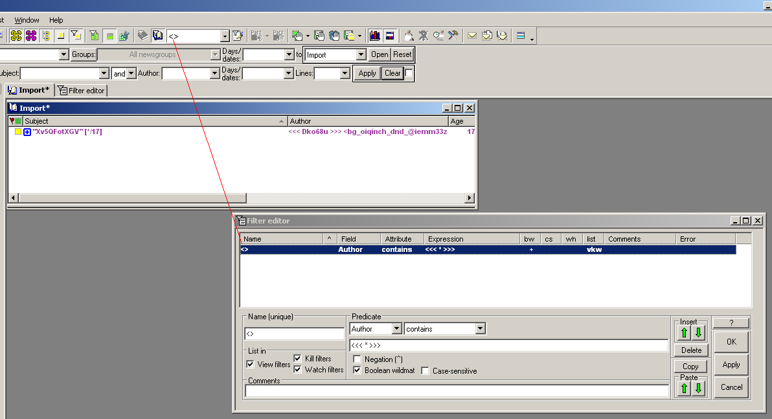Open the 'contains' attribute dropdown
This screenshot has width=772, height=419.
(479, 329)
